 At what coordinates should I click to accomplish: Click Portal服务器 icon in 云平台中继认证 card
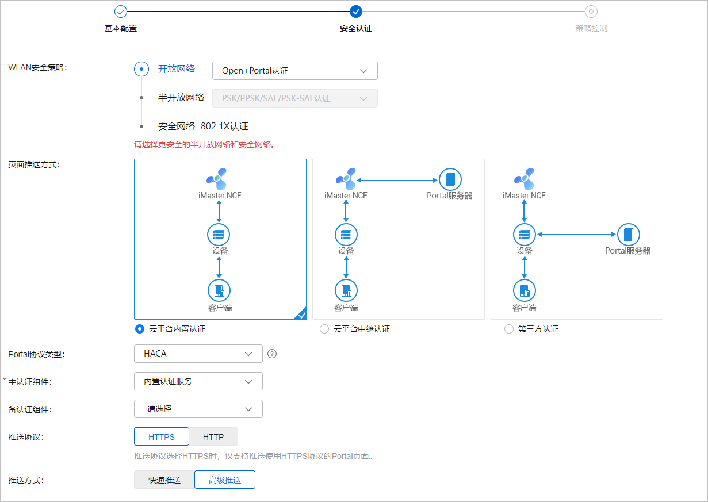tap(450, 179)
